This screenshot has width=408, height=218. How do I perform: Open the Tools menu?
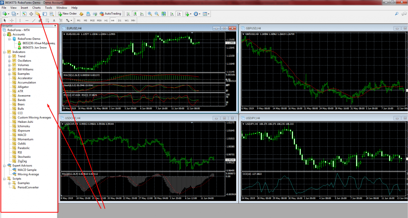tap(48, 8)
